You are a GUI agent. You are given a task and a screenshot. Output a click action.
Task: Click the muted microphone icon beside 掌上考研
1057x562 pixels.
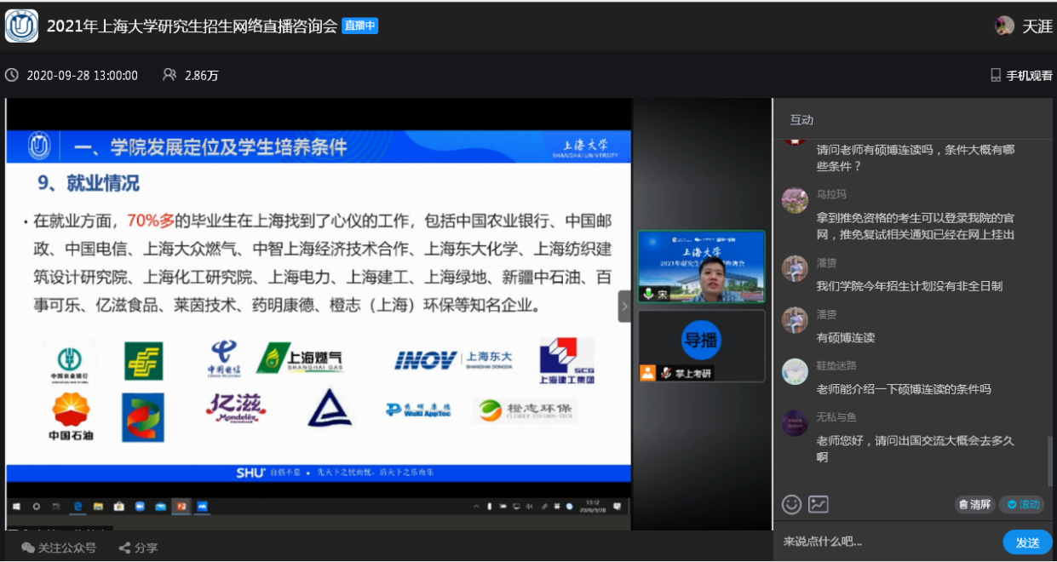coord(666,372)
